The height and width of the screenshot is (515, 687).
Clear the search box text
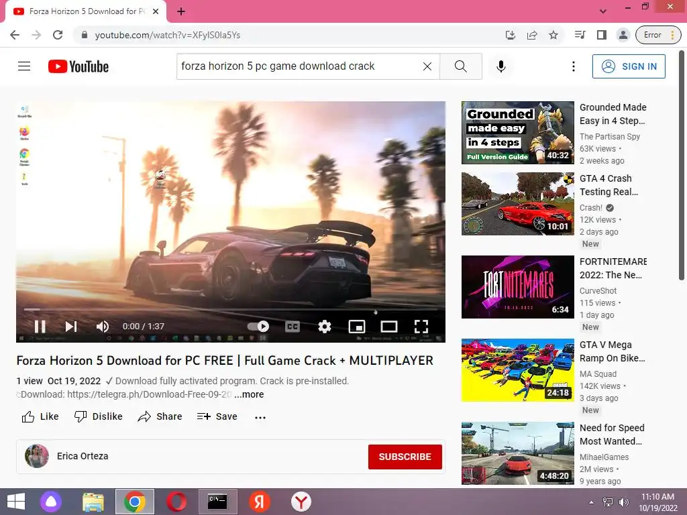pos(427,66)
